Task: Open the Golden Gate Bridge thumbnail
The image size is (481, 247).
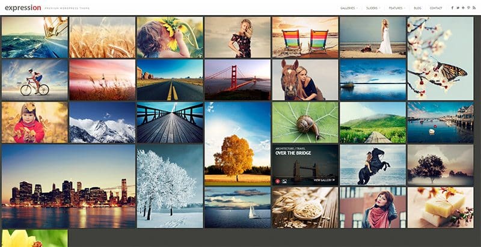Action: pos(237,80)
